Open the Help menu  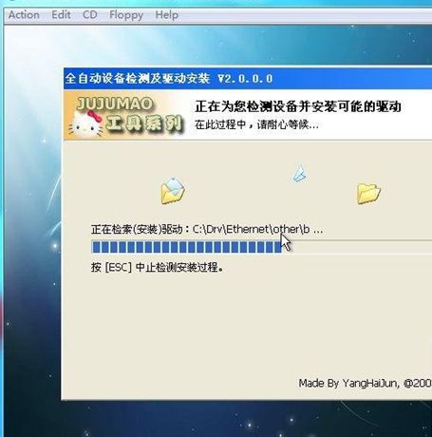pyautogui.click(x=167, y=15)
